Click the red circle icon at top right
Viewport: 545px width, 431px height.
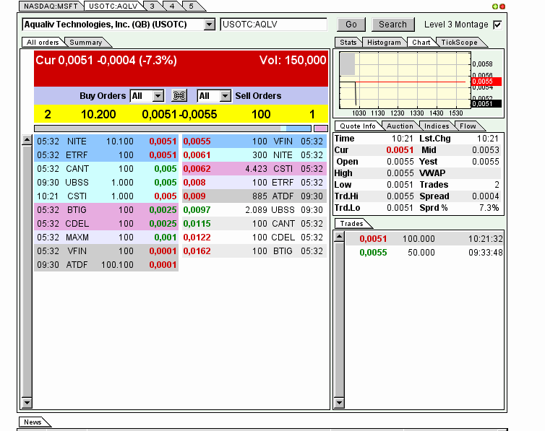pyautogui.click(x=502, y=6)
